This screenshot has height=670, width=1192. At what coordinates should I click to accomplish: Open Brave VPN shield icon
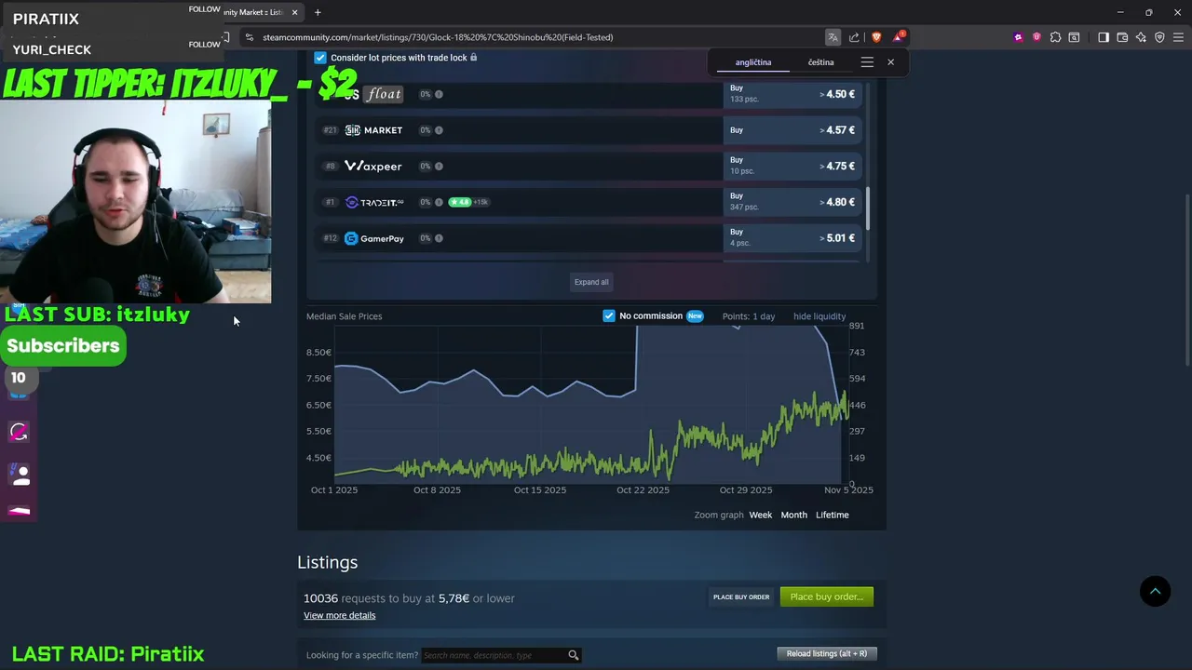coord(1159,37)
